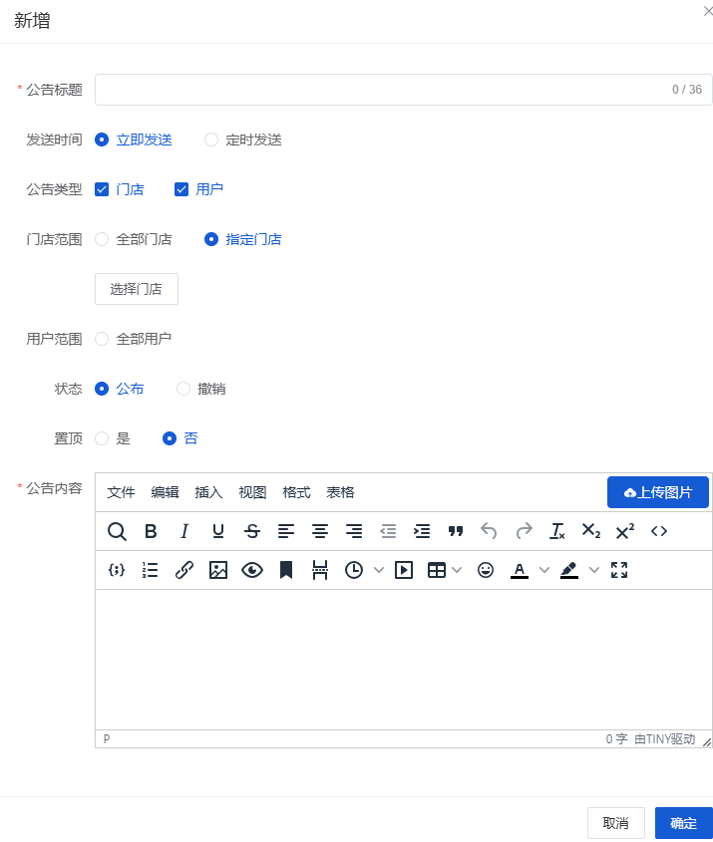Apply the highlight background color swatch
The height and width of the screenshot is (842, 713).
[x=569, y=570]
